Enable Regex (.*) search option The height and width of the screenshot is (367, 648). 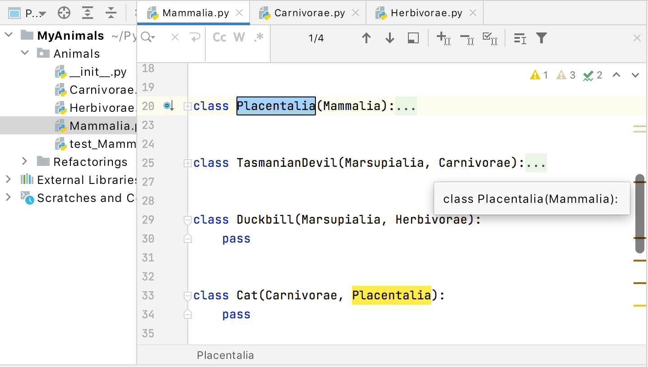259,37
